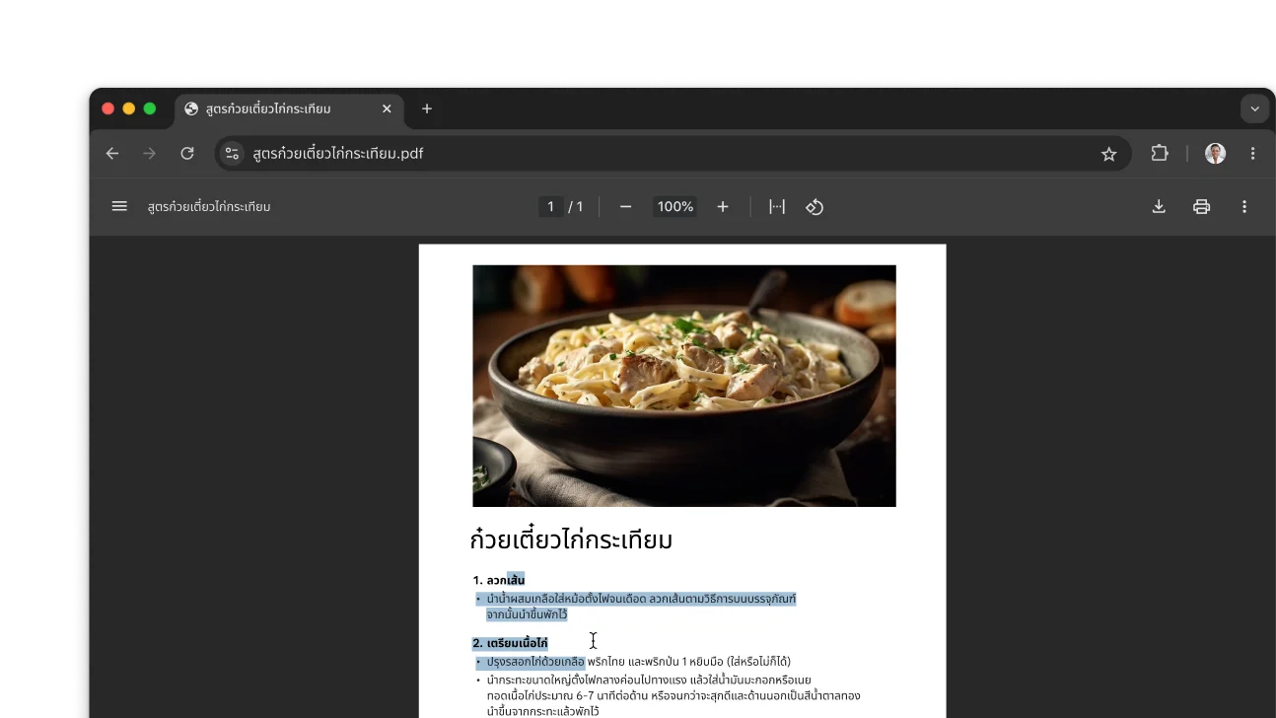Edit the zoom percentage value
The width and height of the screenshot is (1276, 718).
[674, 206]
